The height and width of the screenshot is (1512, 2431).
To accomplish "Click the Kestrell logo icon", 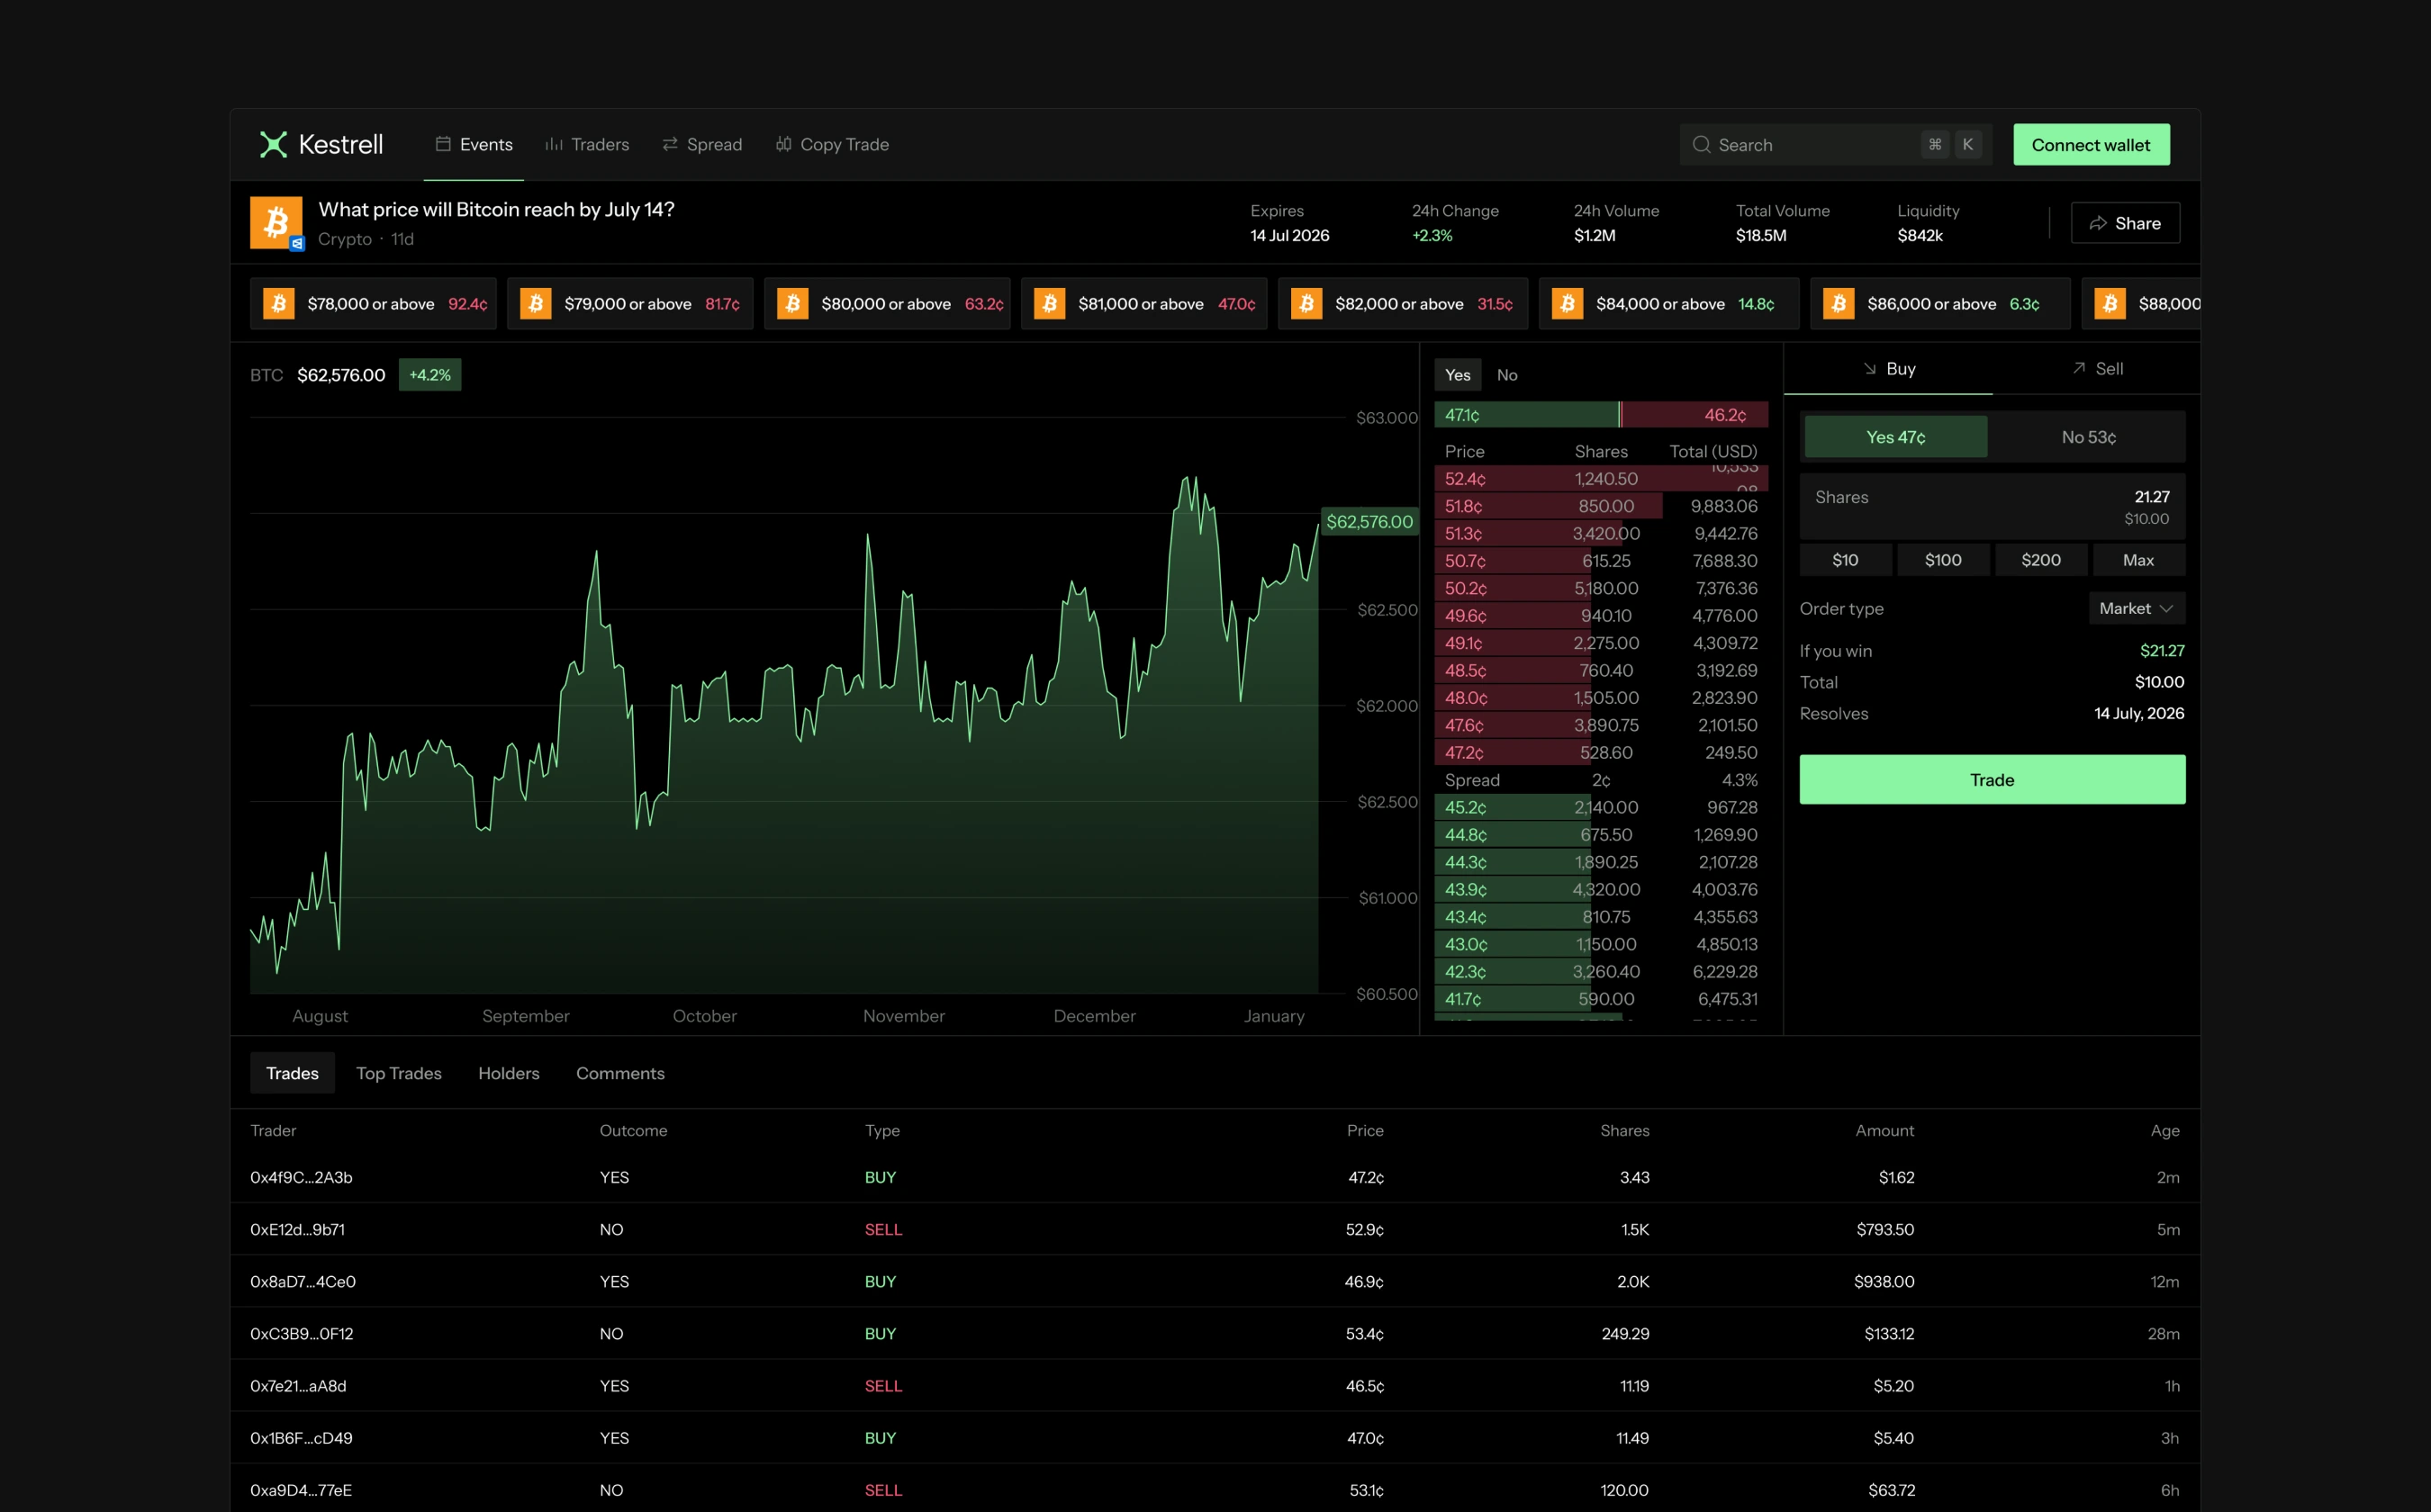I will (x=273, y=144).
